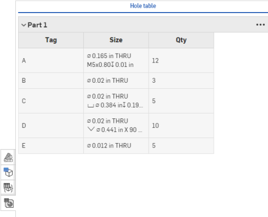Click the 0.012 in THRU size cell
This screenshot has width=268, height=217.
[116, 146]
